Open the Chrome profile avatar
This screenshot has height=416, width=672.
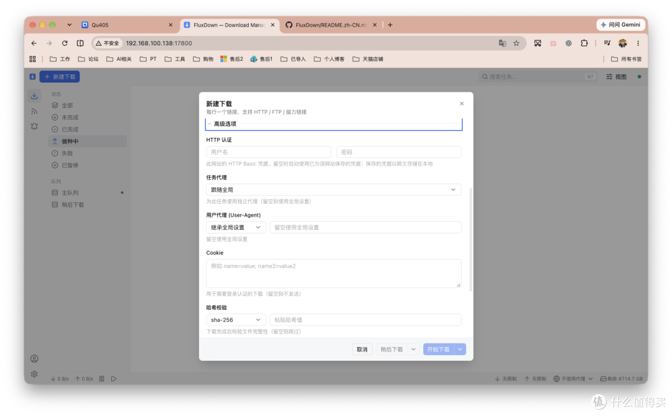[x=623, y=43]
